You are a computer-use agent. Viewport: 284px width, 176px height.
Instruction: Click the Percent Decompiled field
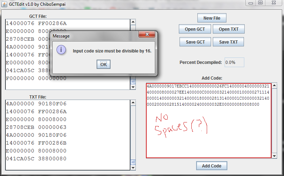[x=234, y=62]
